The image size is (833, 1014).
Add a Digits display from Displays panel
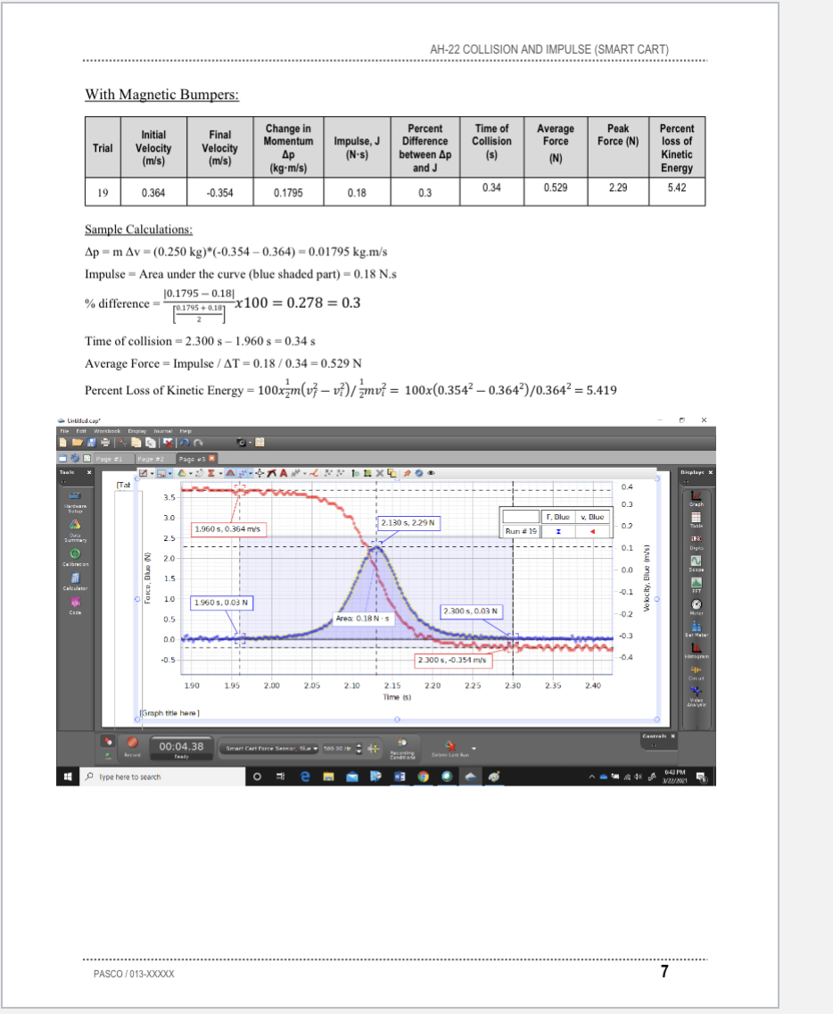coord(696,541)
